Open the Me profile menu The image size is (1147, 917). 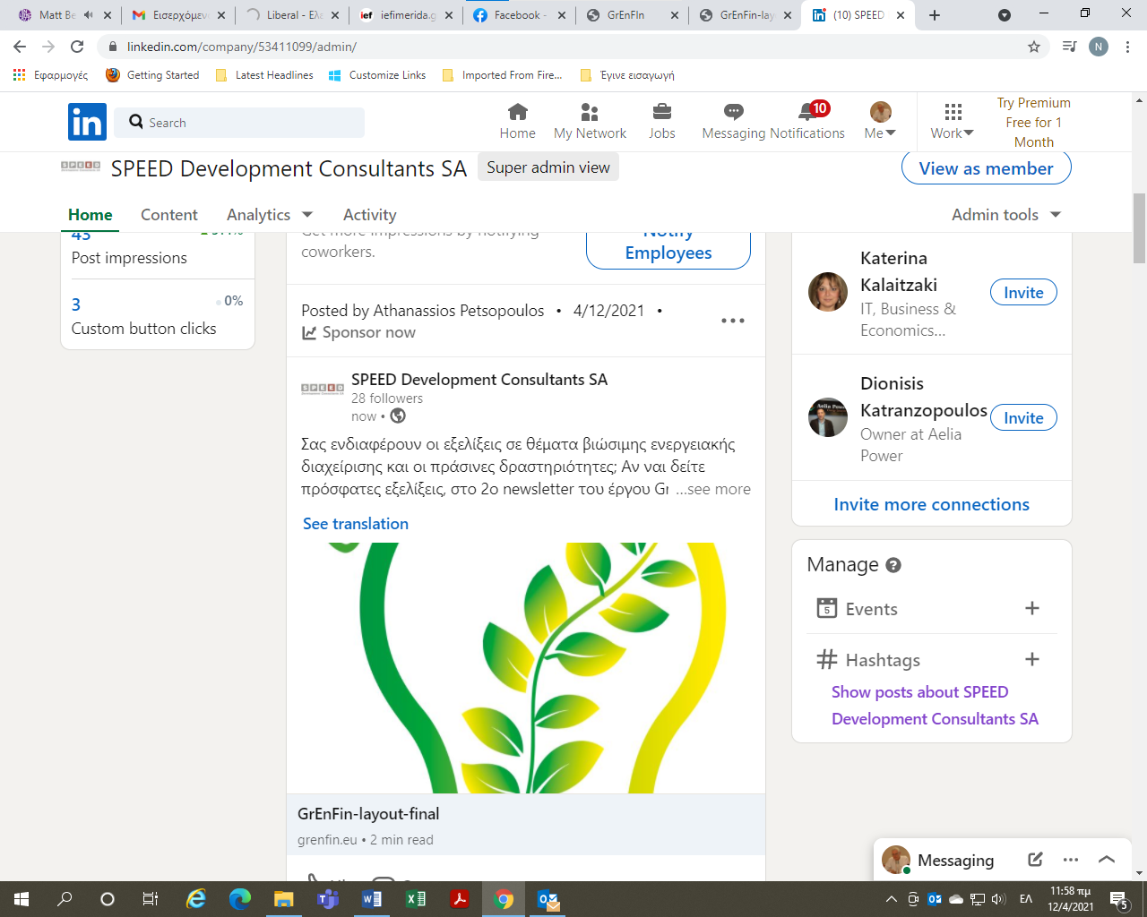pyautogui.click(x=880, y=122)
